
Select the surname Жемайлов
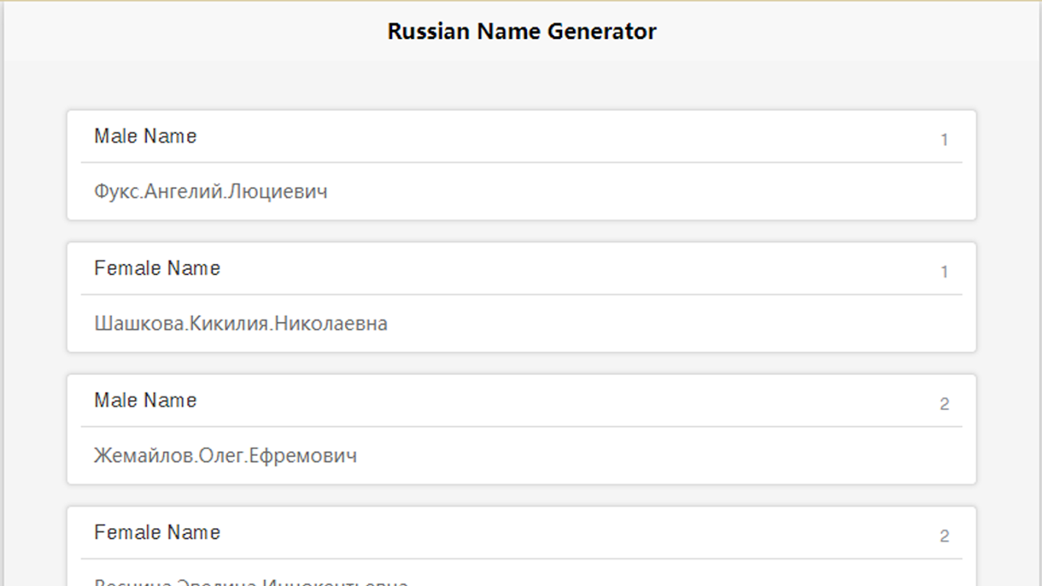[144, 456]
